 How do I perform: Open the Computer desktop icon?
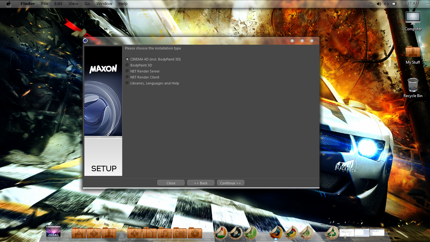pyautogui.click(x=413, y=21)
